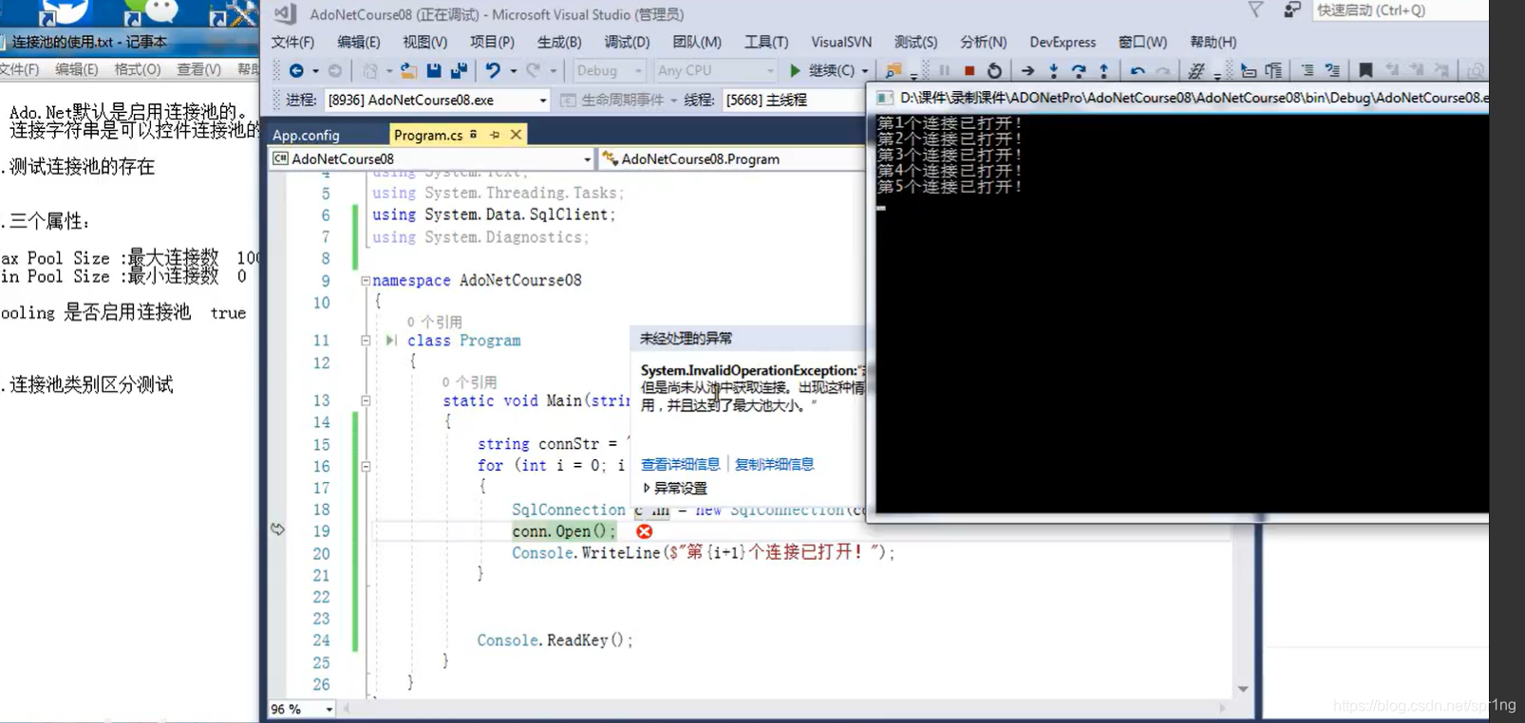Click the Open File folder icon
Viewport: 1525px width, 723px height.
click(408, 70)
